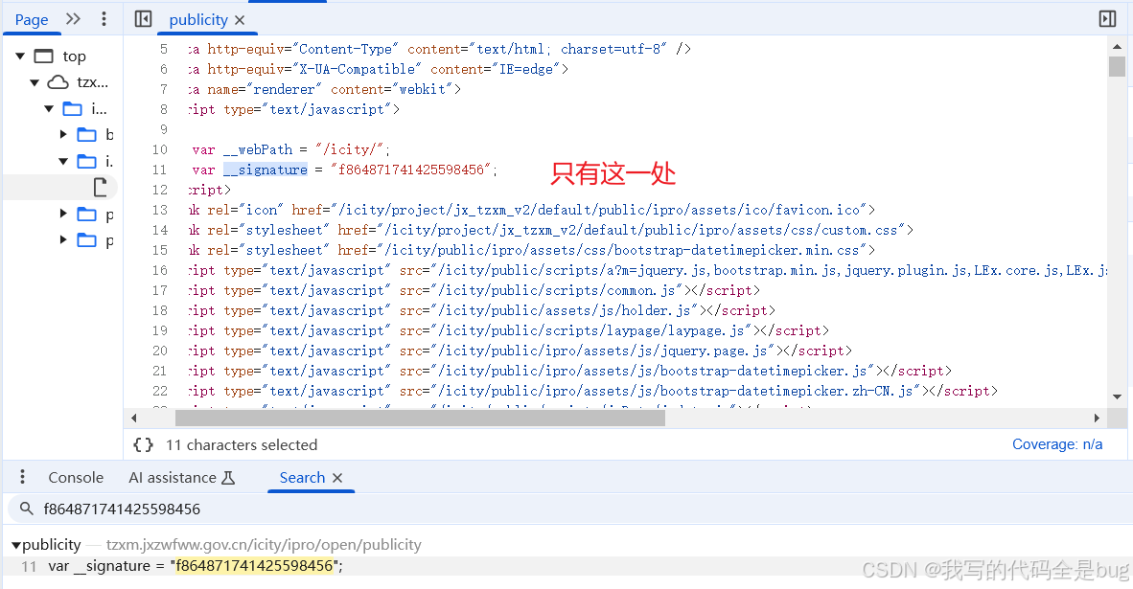Open the navigator three-dot menu
The image size is (1133, 589).
coord(104,19)
